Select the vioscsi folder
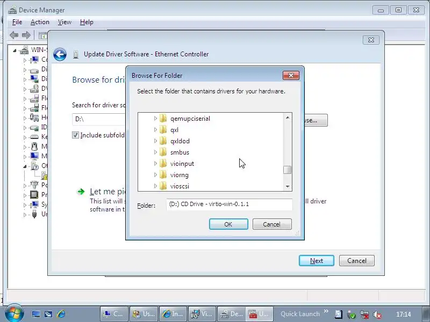The height and width of the screenshot is (322, 430). [x=180, y=186]
